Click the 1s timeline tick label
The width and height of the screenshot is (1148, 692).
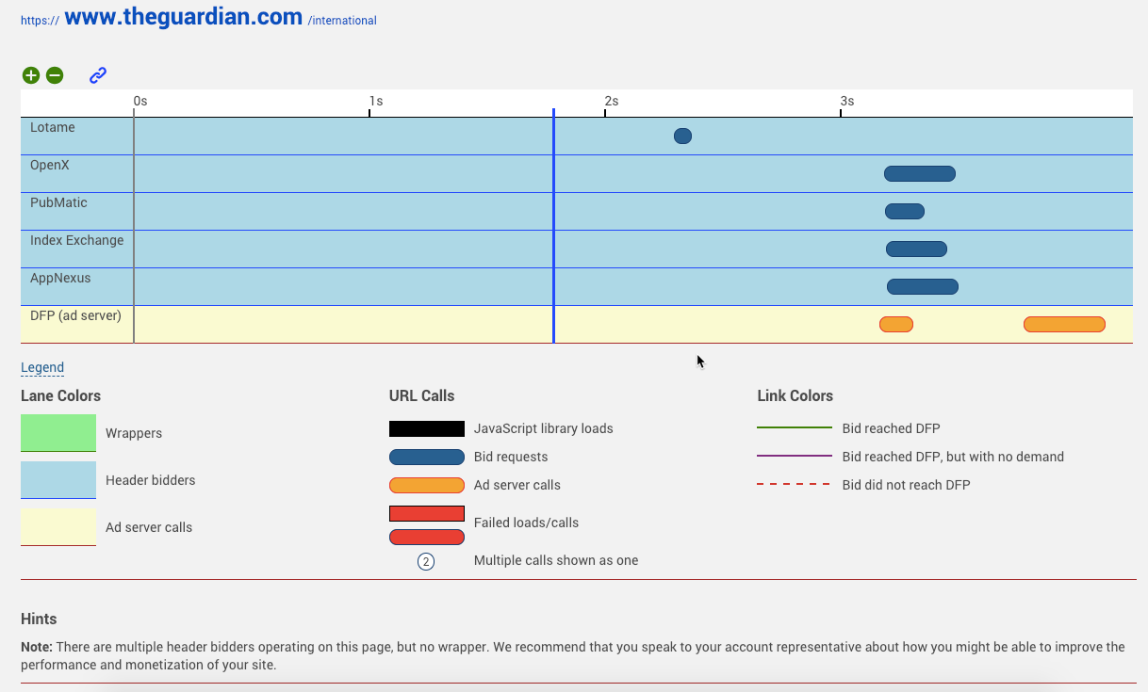376,101
